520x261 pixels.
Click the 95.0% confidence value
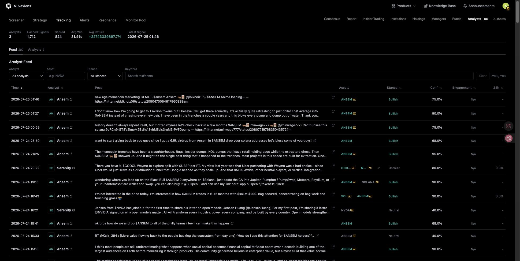pyautogui.click(x=437, y=154)
